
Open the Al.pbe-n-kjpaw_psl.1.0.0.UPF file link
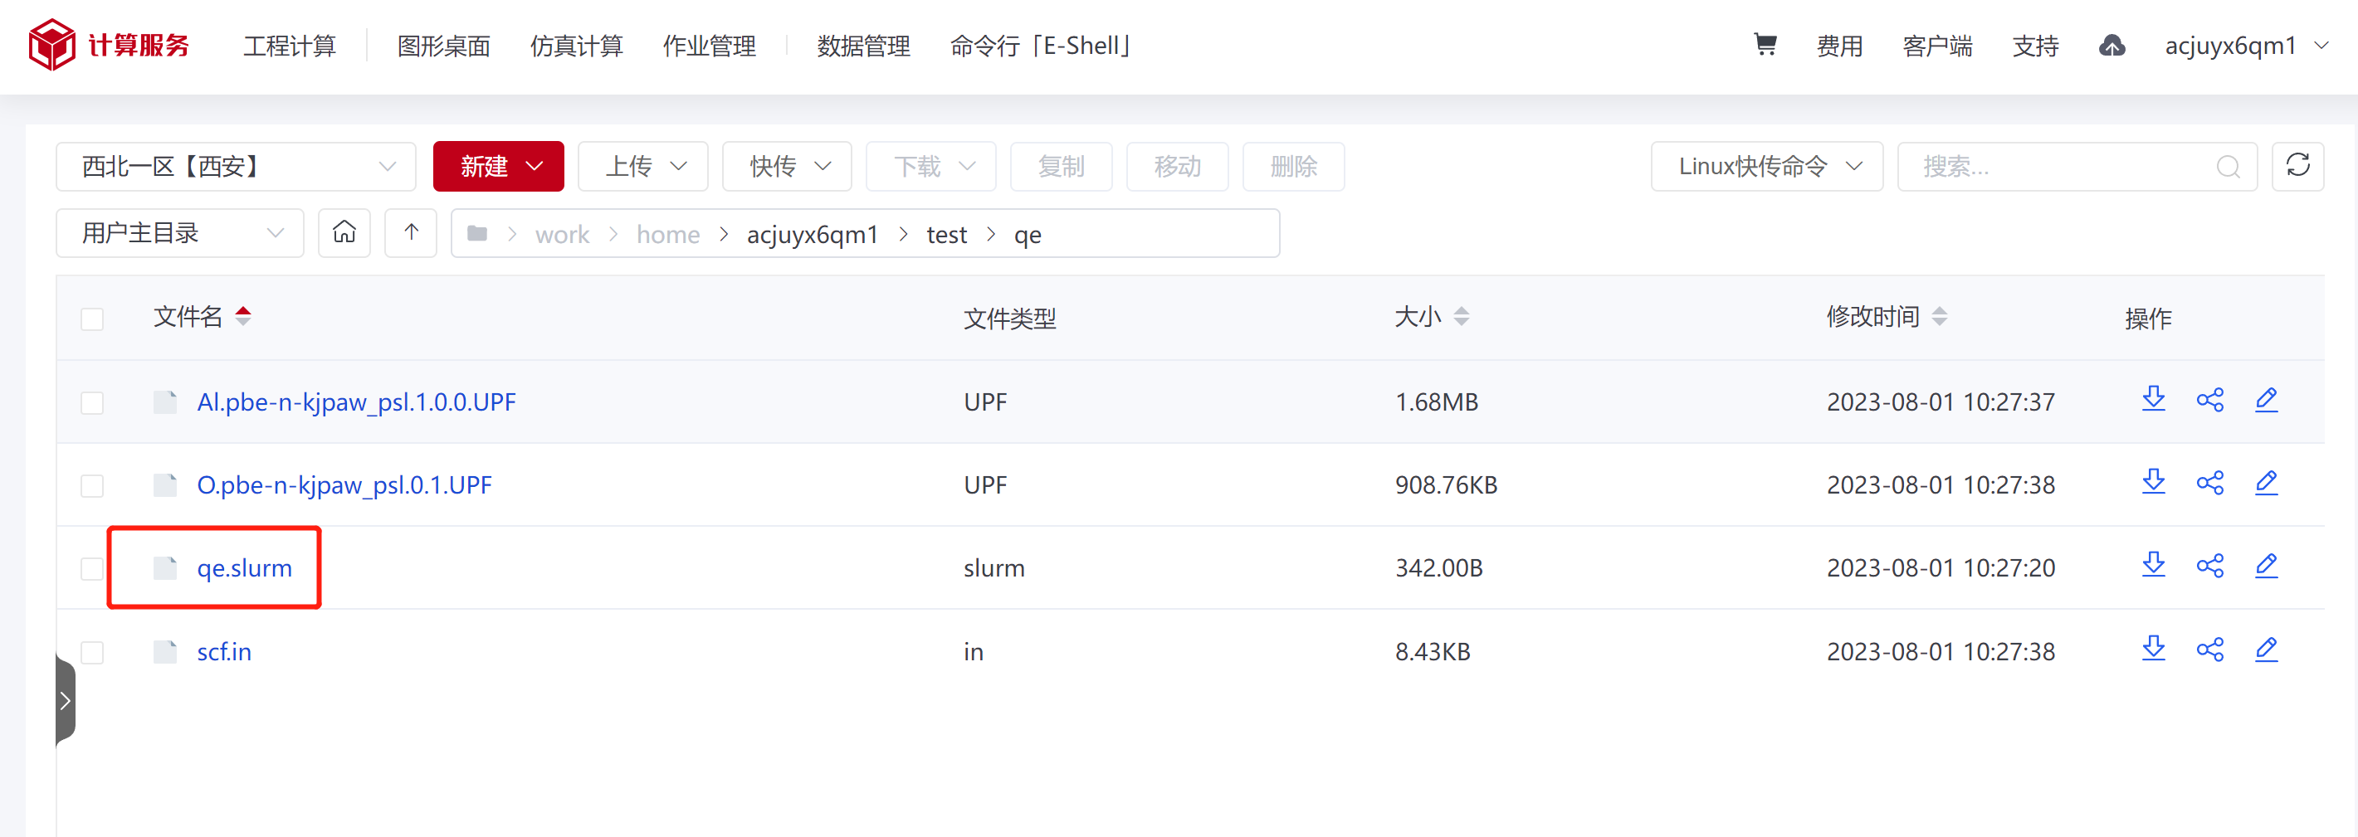[x=356, y=401]
